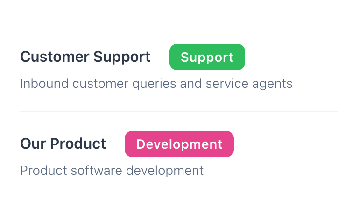Click the green Support badge
This screenshot has width=338, height=216.
(x=207, y=57)
